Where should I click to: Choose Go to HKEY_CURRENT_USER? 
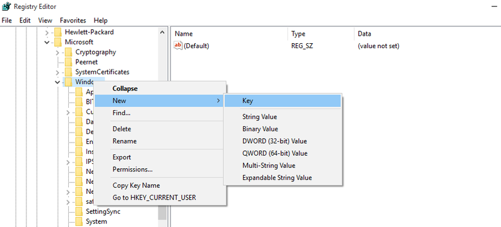click(x=160, y=198)
